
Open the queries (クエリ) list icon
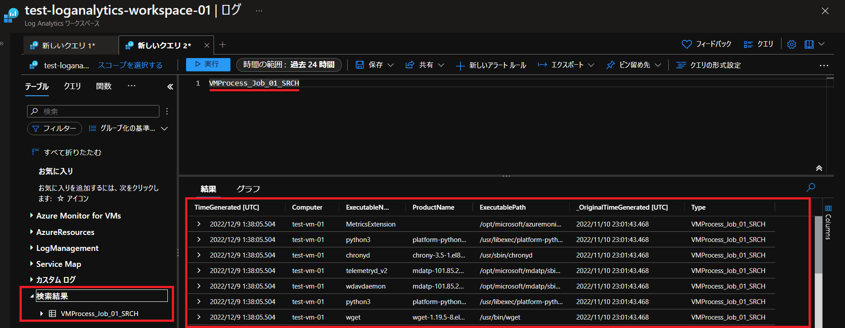pyautogui.click(x=748, y=44)
